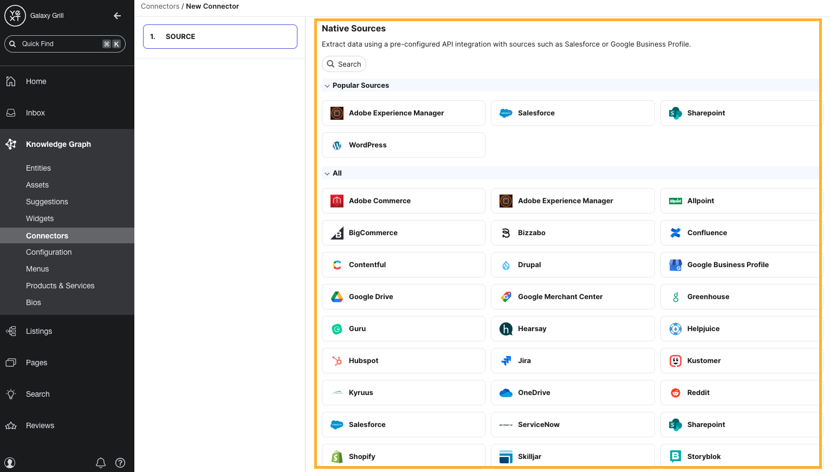Collapse sidebar with the back arrow

click(117, 16)
